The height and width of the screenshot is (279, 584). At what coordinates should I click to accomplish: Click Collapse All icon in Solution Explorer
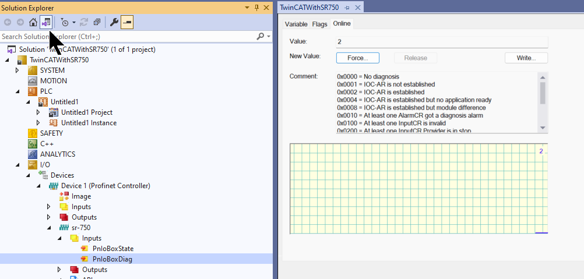97,23
